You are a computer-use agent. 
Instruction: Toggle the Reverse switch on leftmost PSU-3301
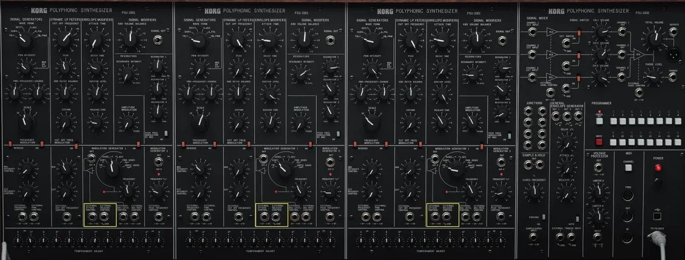[x=10, y=144]
